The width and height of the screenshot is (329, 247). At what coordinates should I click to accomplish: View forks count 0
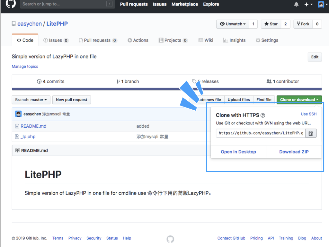[317, 24]
